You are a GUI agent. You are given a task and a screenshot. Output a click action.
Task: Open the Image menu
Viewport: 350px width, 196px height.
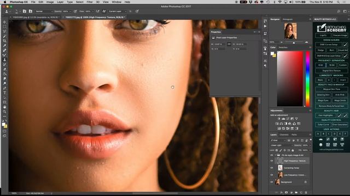(50, 2)
